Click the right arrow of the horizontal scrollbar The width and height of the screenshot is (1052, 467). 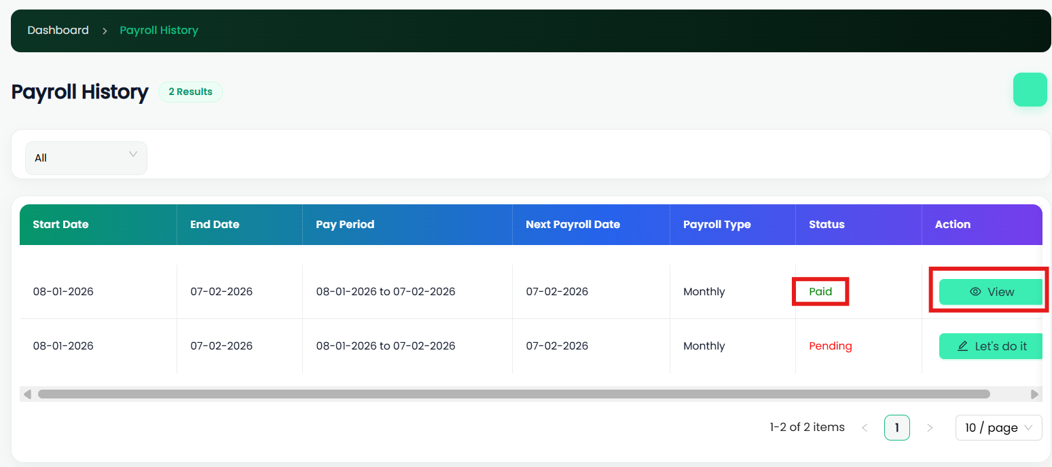pyautogui.click(x=1035, y=394)
